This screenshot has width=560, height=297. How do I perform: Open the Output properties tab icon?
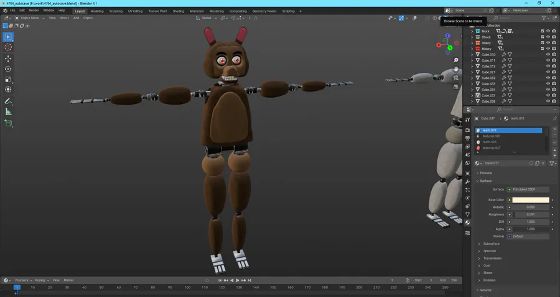[467, 138]
